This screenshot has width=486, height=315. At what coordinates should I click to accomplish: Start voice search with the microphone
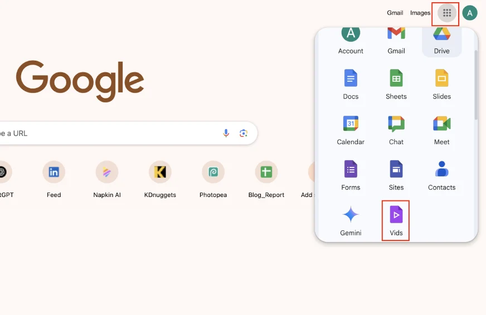pos(226,133)
